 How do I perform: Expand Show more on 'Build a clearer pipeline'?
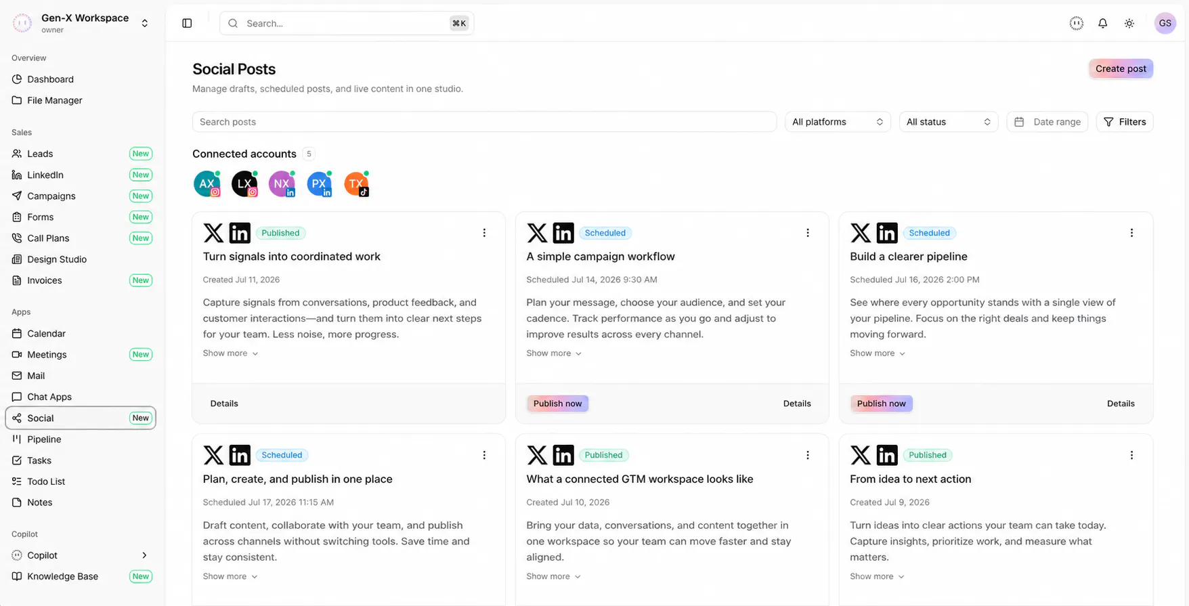tap(878, 353)
